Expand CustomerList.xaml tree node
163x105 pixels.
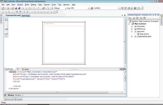click(x=132, y=37)
